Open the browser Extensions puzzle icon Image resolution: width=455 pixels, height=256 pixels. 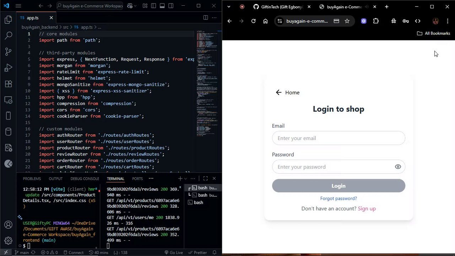pyautogui.click(x=376, y=21)
